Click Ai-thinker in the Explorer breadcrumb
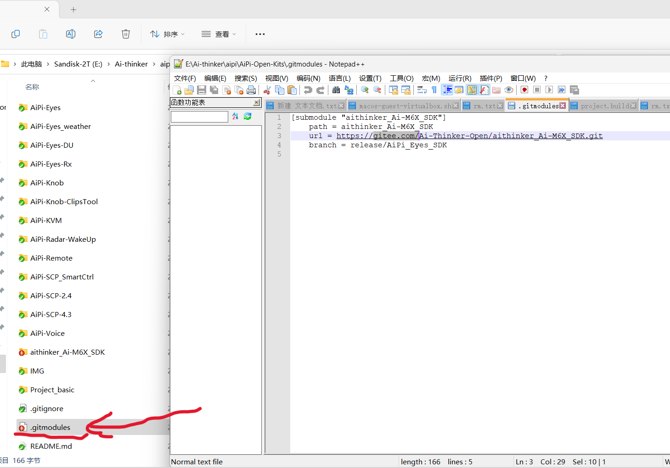The image size is (670, 468). point(131,64)
